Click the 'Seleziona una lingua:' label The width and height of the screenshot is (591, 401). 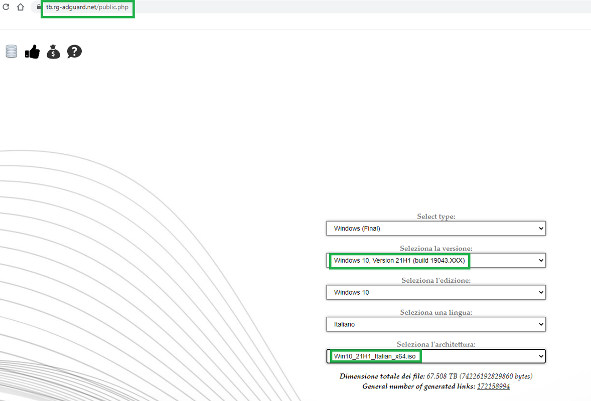436,312
